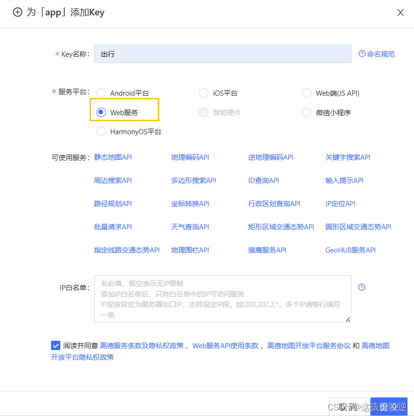Click the question mark icon next to IP白名单 field

pyautogui.click(x=362, y=287)
